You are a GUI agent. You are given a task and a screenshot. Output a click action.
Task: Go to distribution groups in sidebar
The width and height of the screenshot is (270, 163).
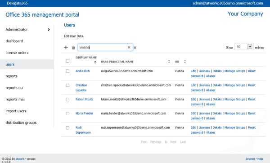[21, 122]
